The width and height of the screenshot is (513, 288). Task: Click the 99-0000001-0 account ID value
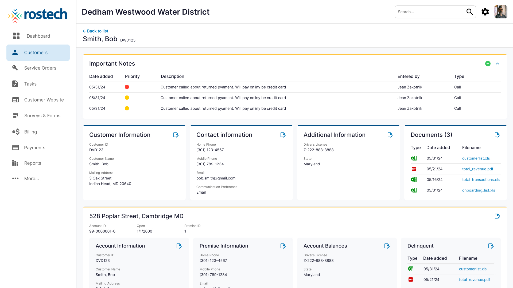(102, 231)
